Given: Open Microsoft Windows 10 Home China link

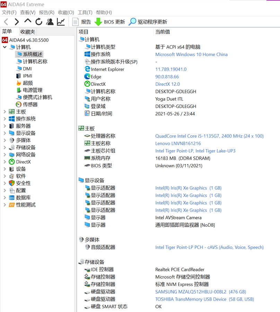Looking at the screenshot, I should 191,54.
